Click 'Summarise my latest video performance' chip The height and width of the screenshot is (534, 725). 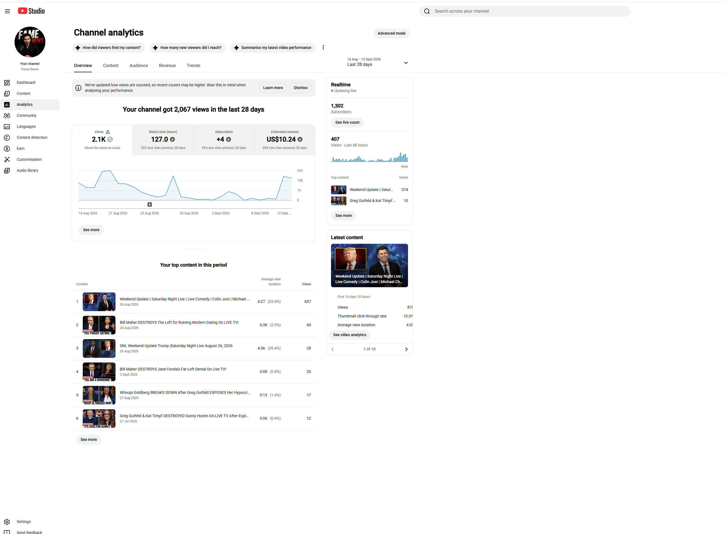(273, 48)
